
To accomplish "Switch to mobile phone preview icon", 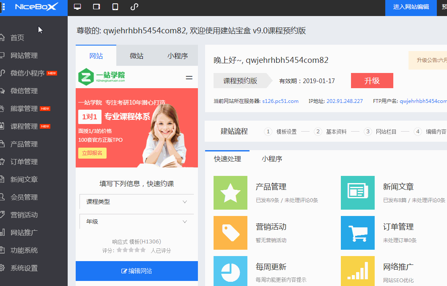I will pyautogui.click(x=115, y=7).
